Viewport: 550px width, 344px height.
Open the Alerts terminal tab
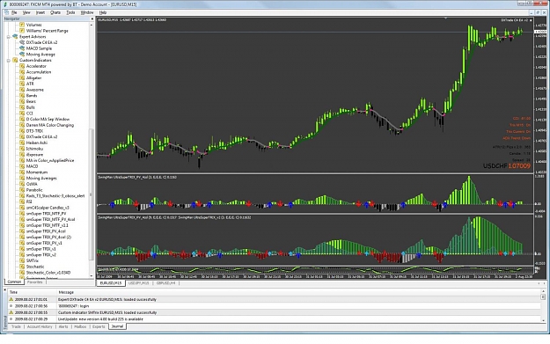[63, 326]
